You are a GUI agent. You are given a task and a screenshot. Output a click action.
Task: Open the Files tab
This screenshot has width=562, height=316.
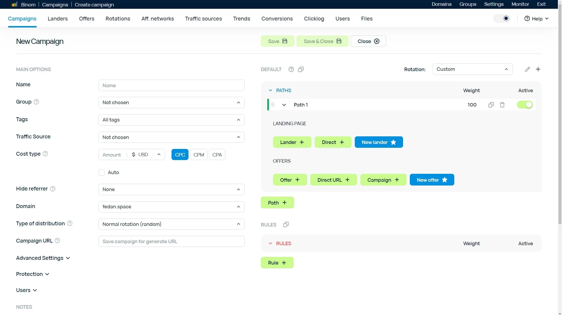(367, 18)
